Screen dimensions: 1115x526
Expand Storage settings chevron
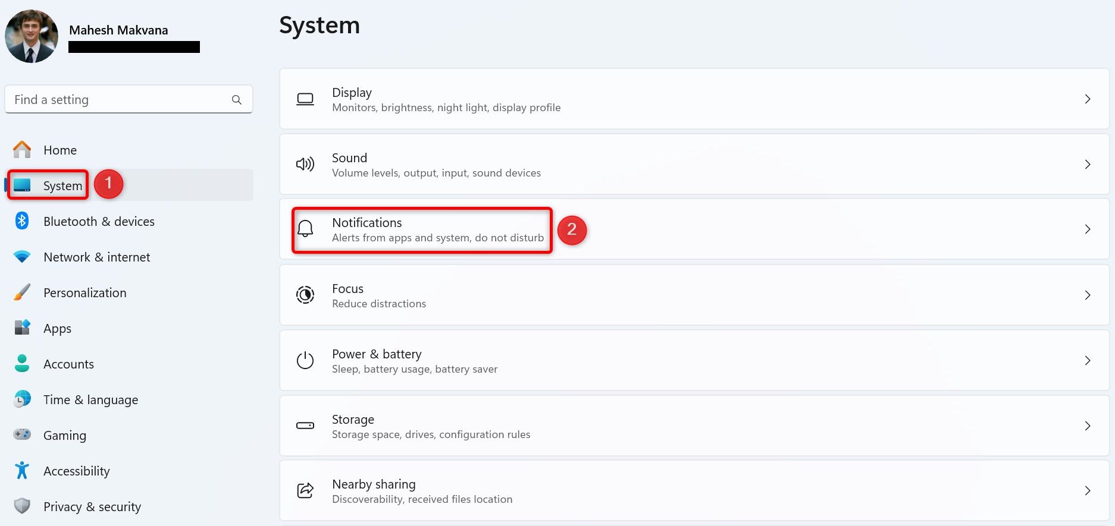click(x=1088, y=426)
